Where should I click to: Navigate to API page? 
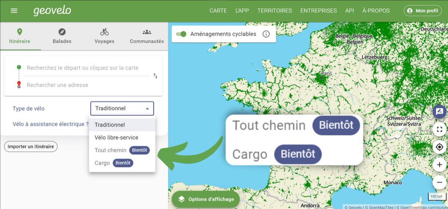tap(349, 11)
